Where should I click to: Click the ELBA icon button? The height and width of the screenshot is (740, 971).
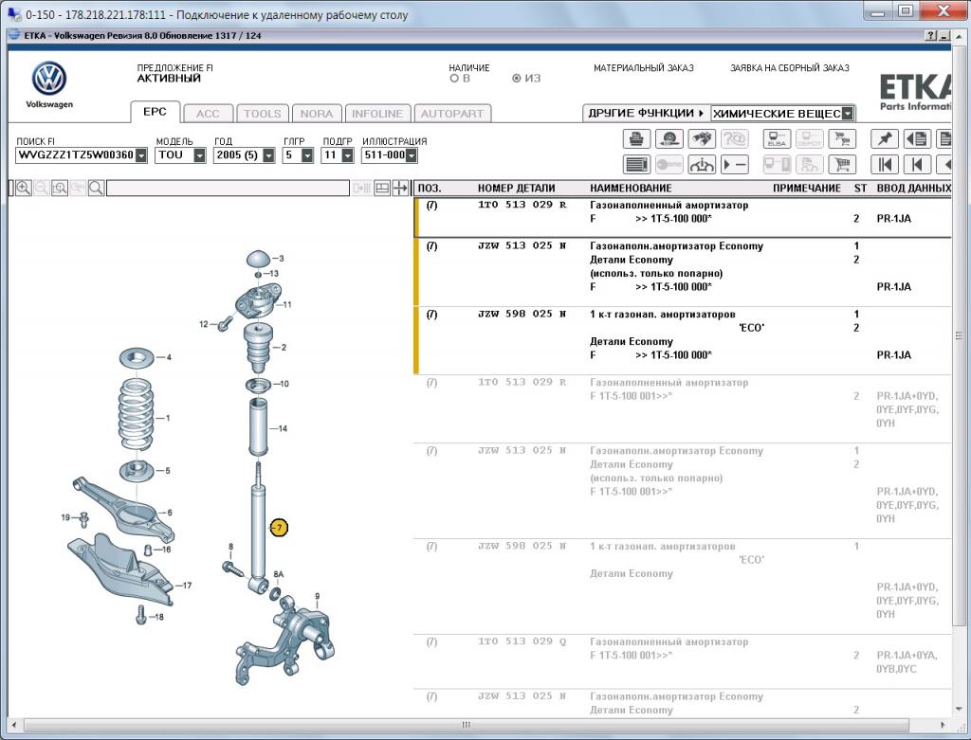coord(777,138)
